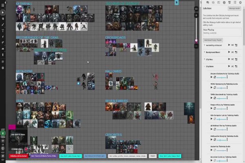
Task: Switch to the Jukebox tab
Action: point(229,2)
